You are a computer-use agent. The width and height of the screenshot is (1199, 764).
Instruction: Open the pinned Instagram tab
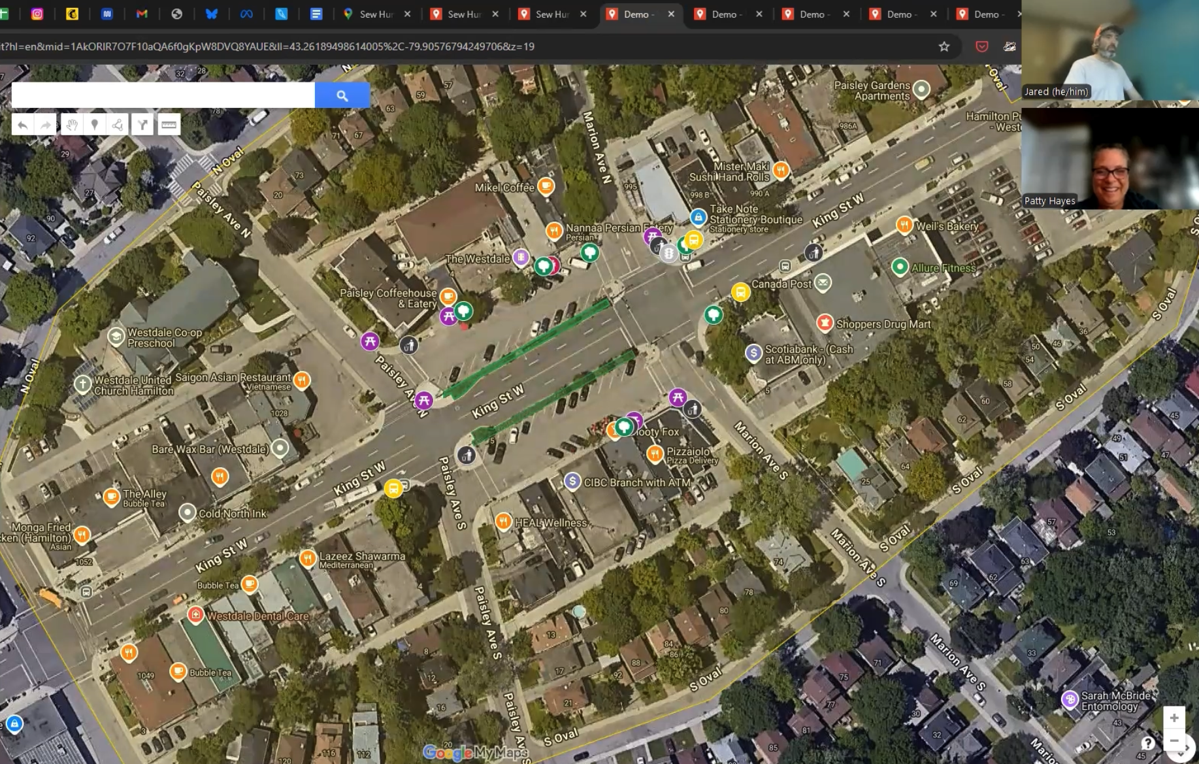coord(37,14)
